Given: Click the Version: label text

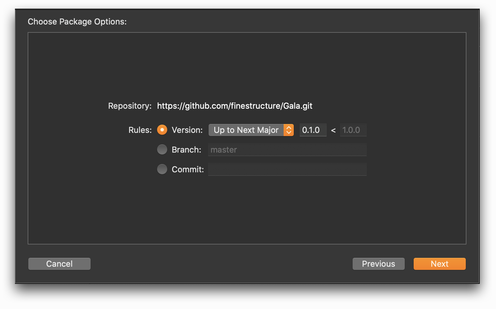Looking at the screenshot, I should coord(187,130).
